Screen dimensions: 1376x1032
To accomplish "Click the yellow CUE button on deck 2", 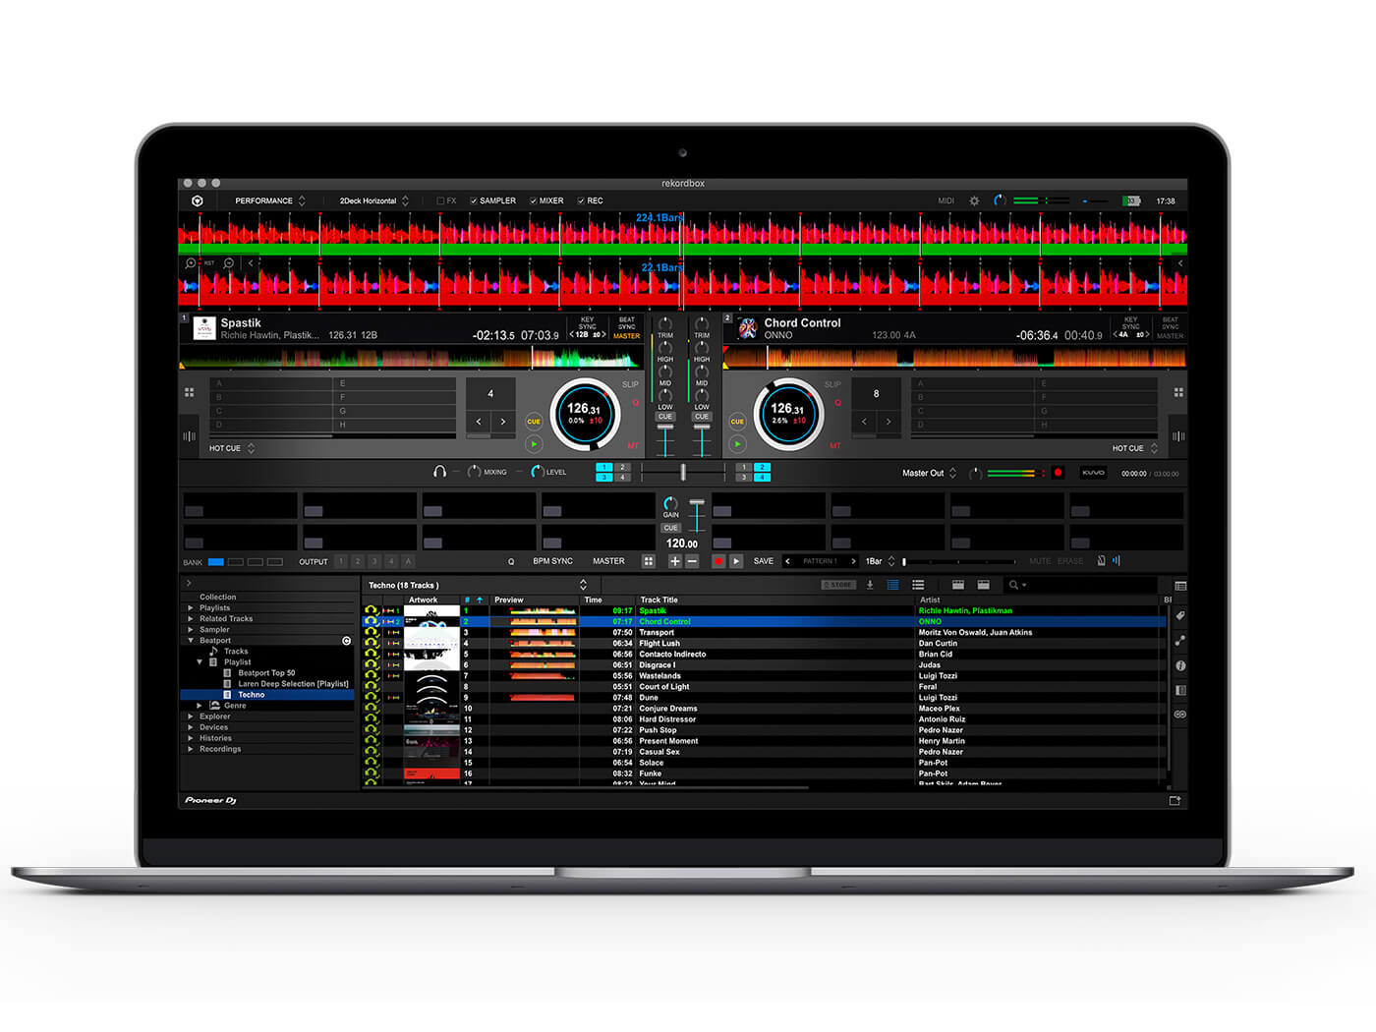I will coord(737,422).
